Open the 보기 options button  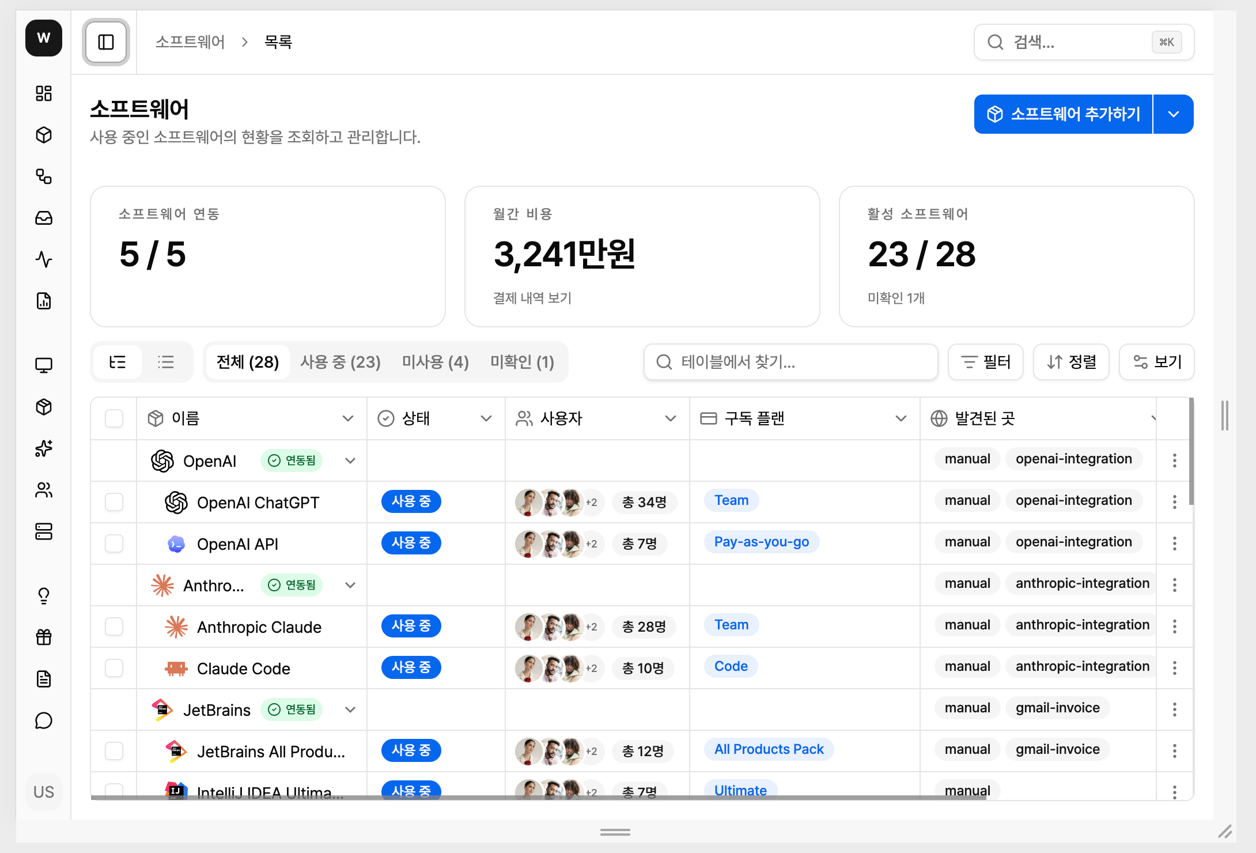pyautogui.click(x=1157, y=362)
